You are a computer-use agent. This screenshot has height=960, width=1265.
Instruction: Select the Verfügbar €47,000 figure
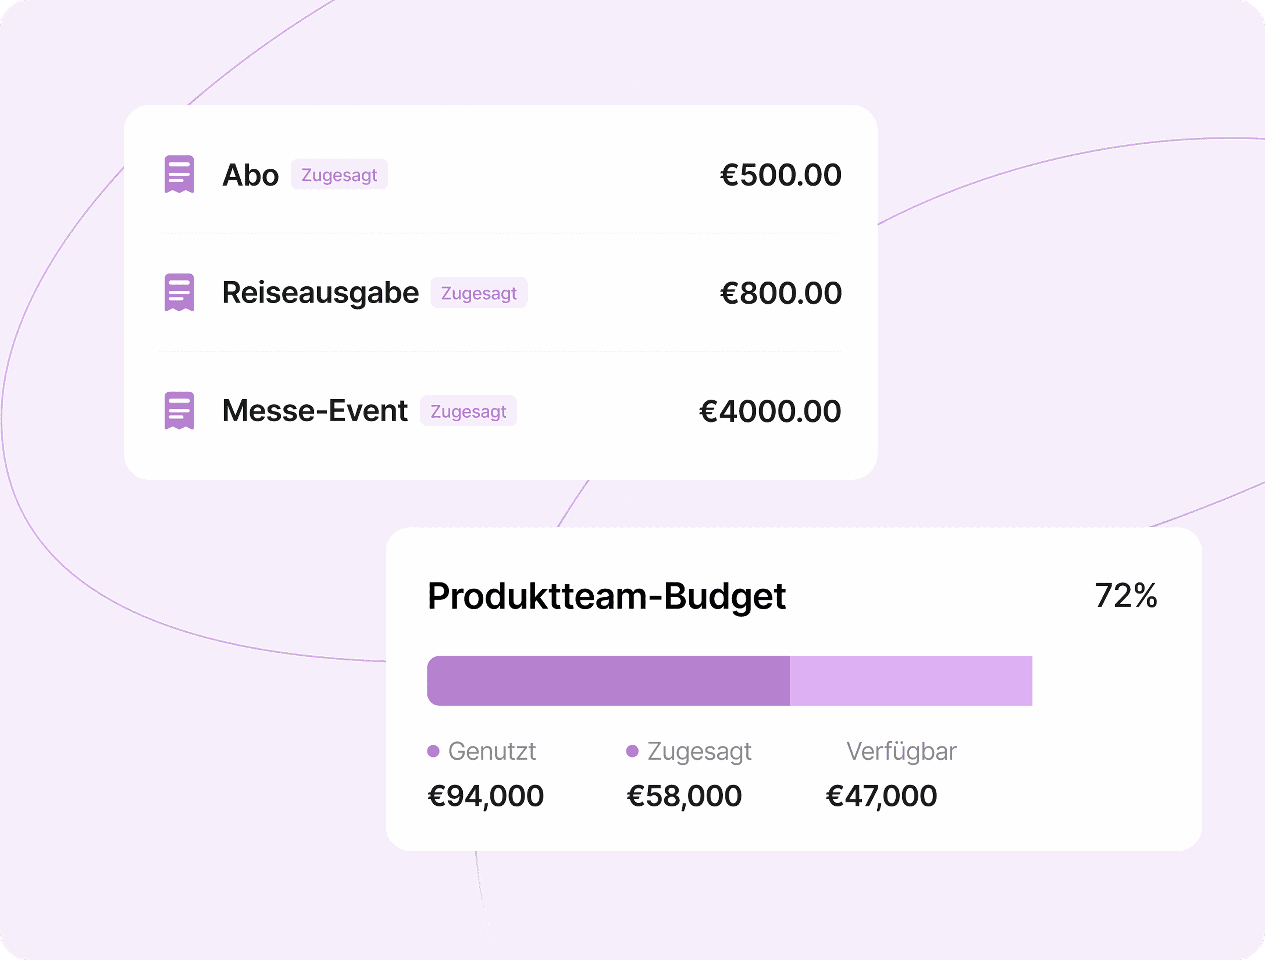pos(881,796)
